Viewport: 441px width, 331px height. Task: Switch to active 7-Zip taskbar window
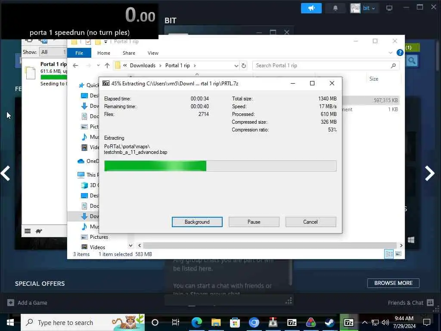349,322
